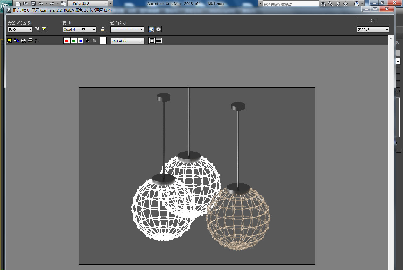Open the RGB Alpha channel dropdown

click(x=127, y=41)
